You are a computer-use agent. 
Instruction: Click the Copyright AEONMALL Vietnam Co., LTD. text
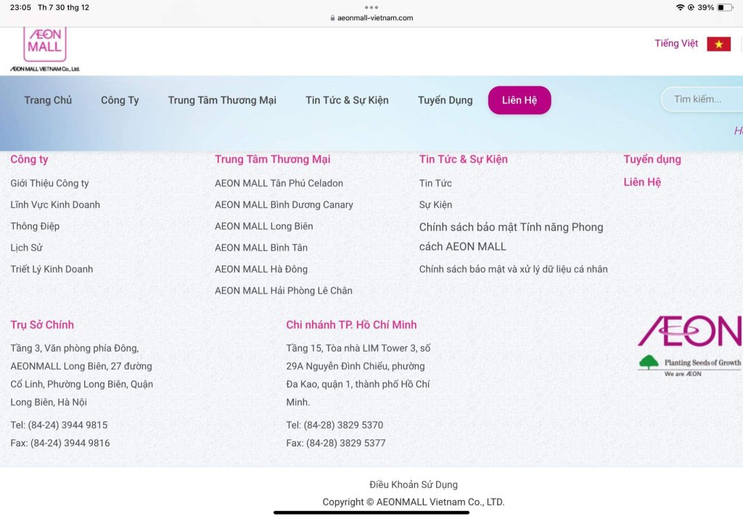tap(414, 502)
